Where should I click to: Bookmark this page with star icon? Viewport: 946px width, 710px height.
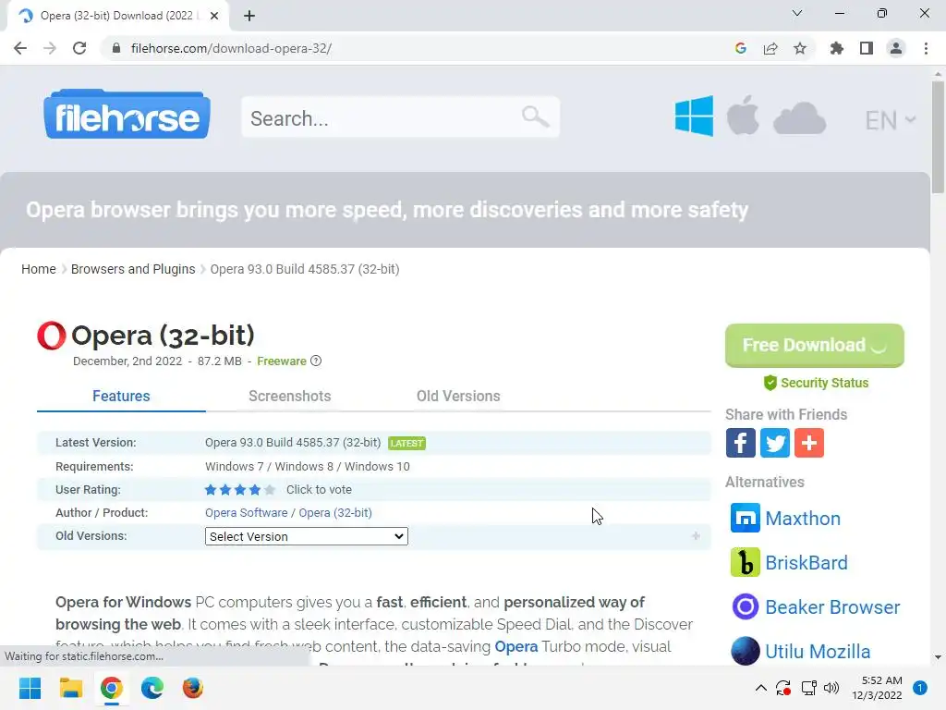(800, 48)
